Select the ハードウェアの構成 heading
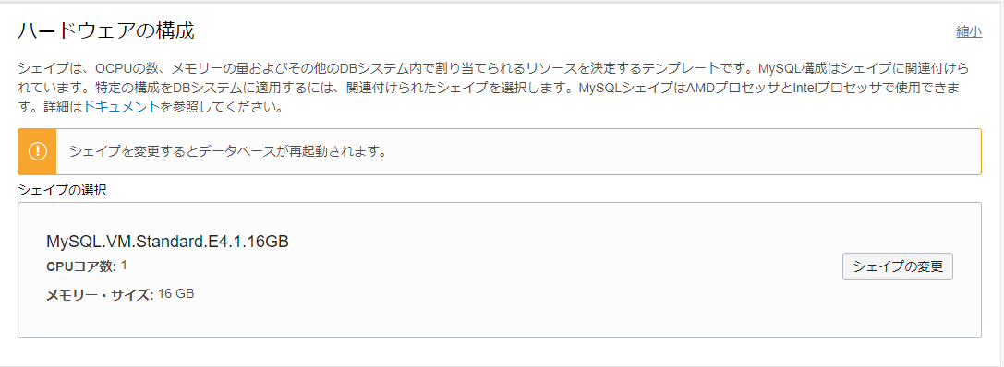 tap(105, 30)
